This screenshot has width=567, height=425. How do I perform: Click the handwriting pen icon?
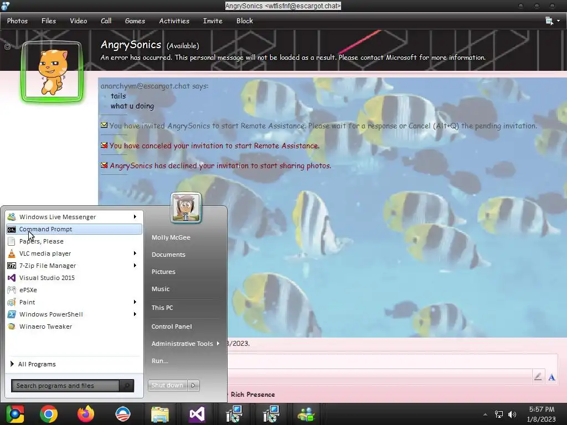click(538, 376)
